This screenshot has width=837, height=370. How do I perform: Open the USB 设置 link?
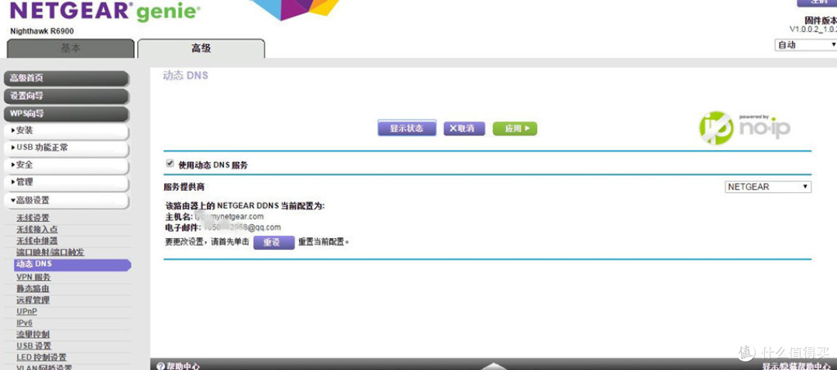tap(33, 346)
